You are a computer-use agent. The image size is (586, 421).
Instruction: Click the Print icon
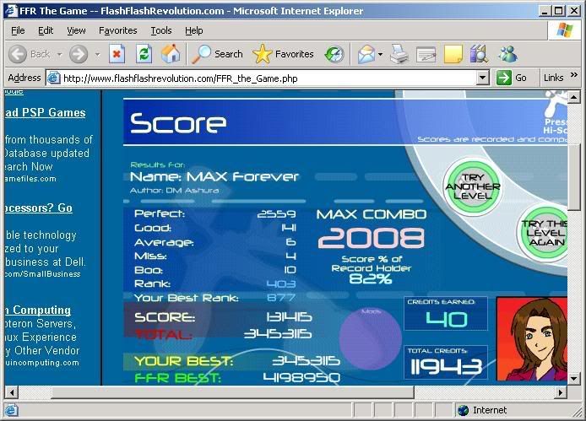click(399, 54)
